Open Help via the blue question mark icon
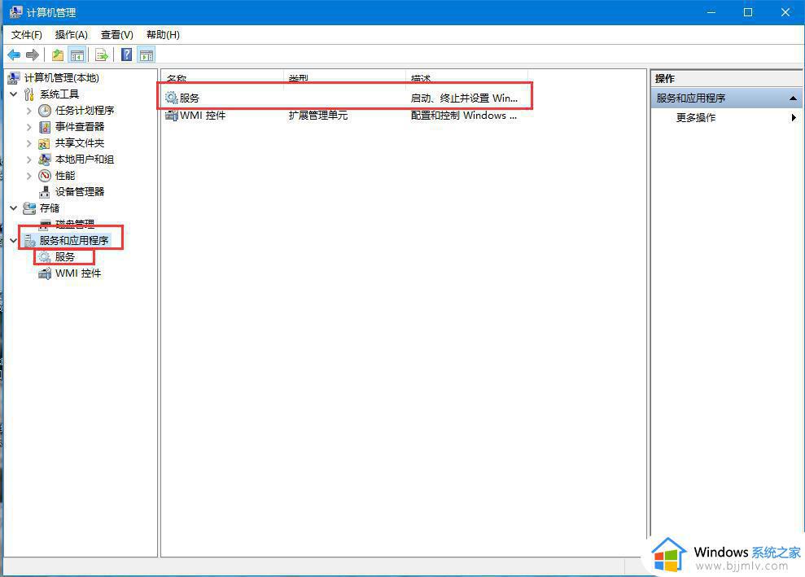Image resolution: width=805 pixels, height=577 pixels. coord(127,55)
